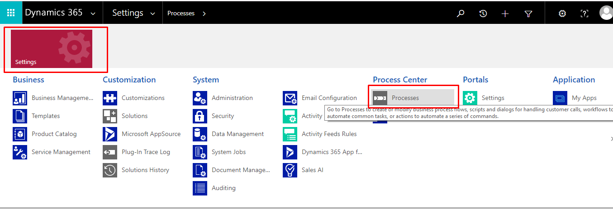
Task: Click the Processes arrow icon
Action: pyautogui.click(x=380, y=98)
